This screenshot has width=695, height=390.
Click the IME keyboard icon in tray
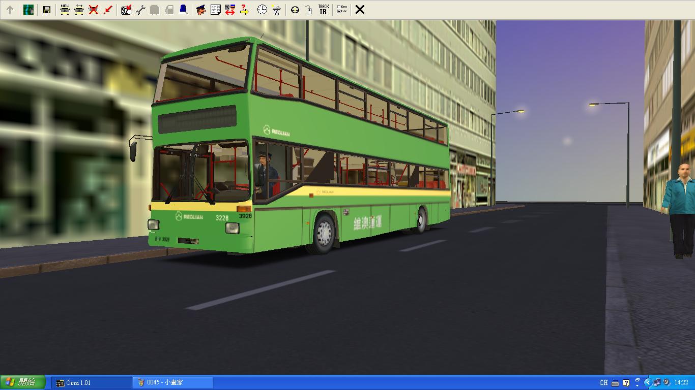(x=615, y=383)
